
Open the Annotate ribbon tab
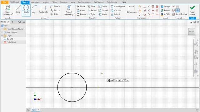coord(35,2)
